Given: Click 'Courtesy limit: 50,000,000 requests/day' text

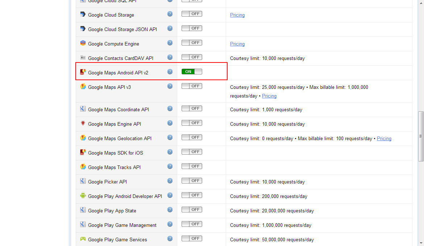Looking at the screenshot, I should click(x=272, y=239).
